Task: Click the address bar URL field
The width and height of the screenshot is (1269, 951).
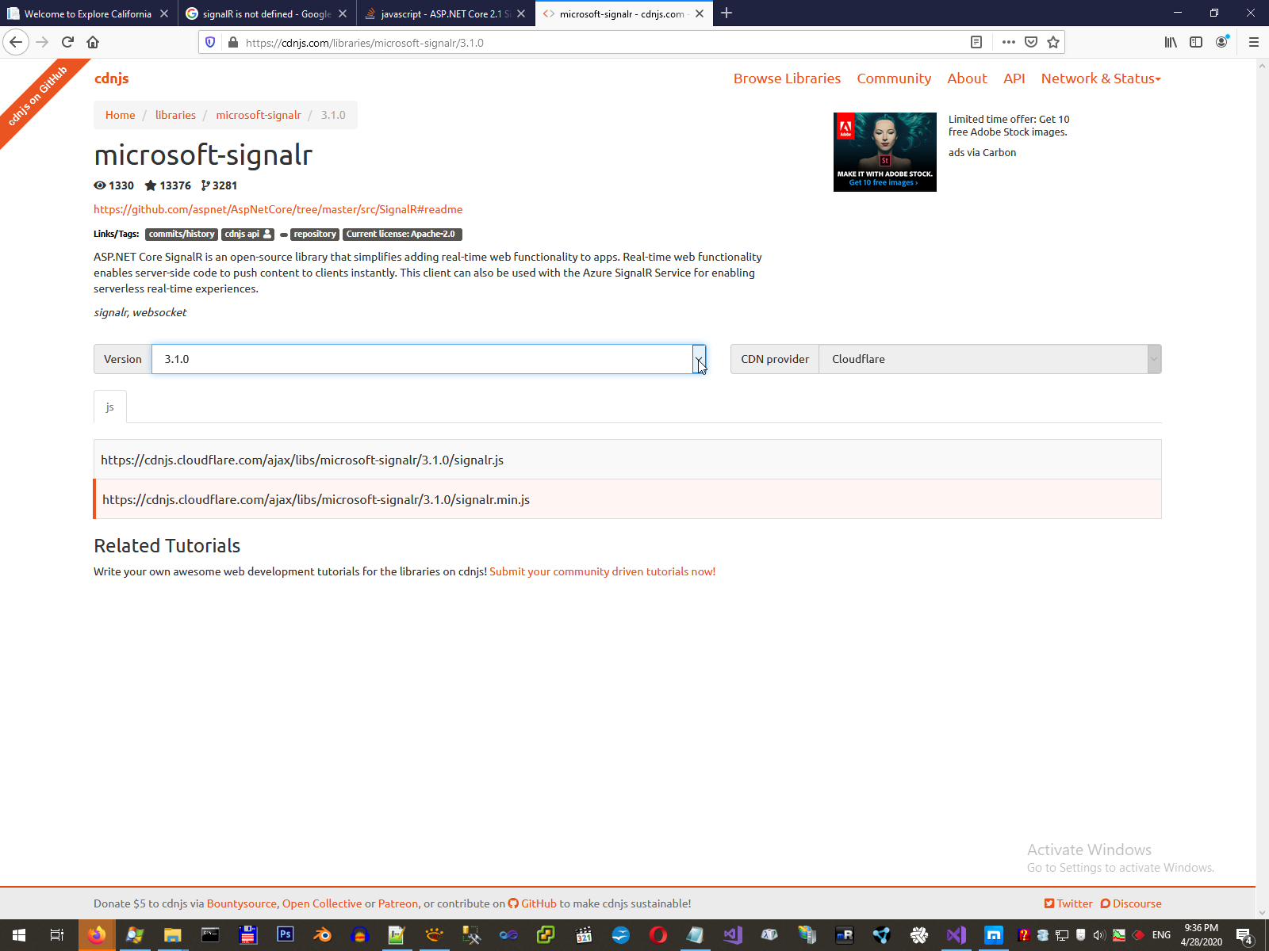Action: point(603,43)
